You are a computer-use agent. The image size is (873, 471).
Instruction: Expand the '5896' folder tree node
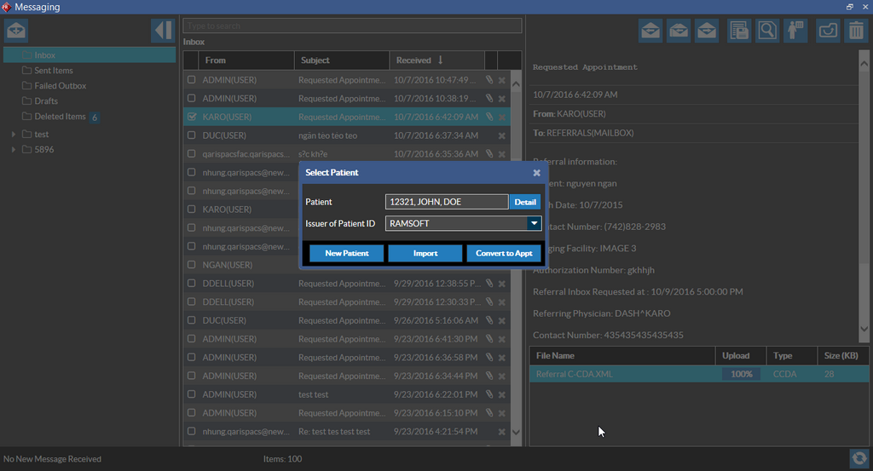14,150
